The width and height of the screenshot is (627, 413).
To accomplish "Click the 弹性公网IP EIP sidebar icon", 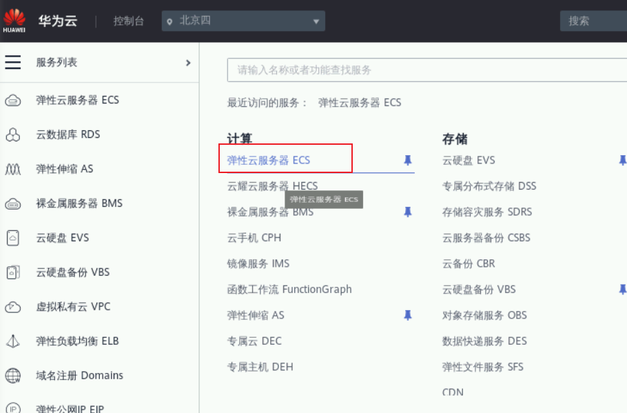I will (x=13, y=408).
